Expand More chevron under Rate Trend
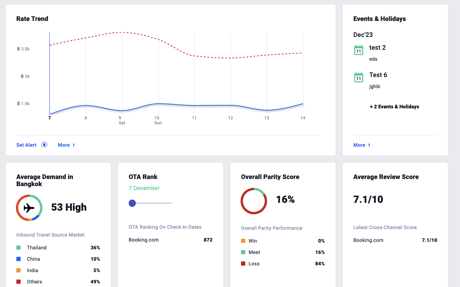 [x=74, y=145]
